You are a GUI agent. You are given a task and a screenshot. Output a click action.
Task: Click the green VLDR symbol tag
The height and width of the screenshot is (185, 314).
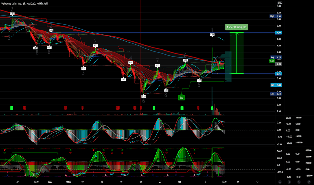coord(272,61)
